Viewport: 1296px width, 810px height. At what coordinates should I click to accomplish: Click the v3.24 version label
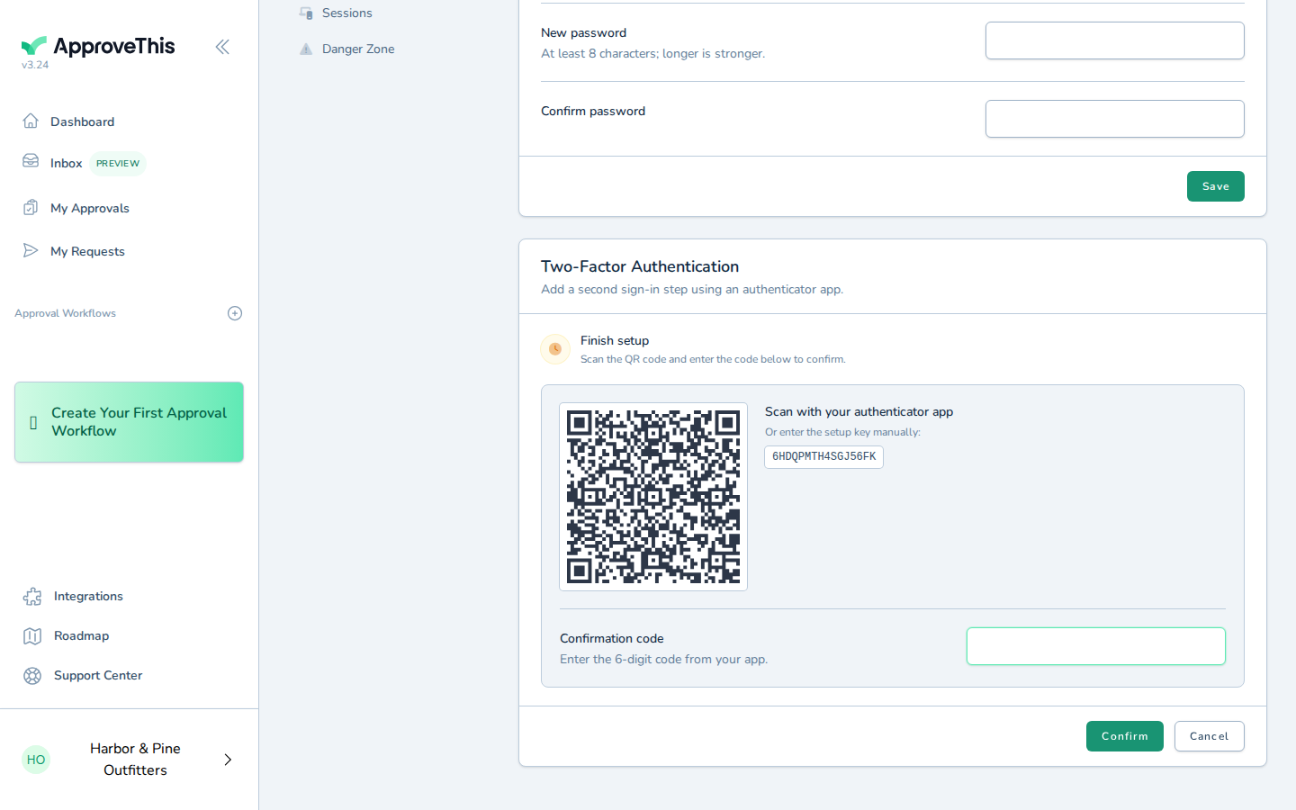click(x=35, y=65)
